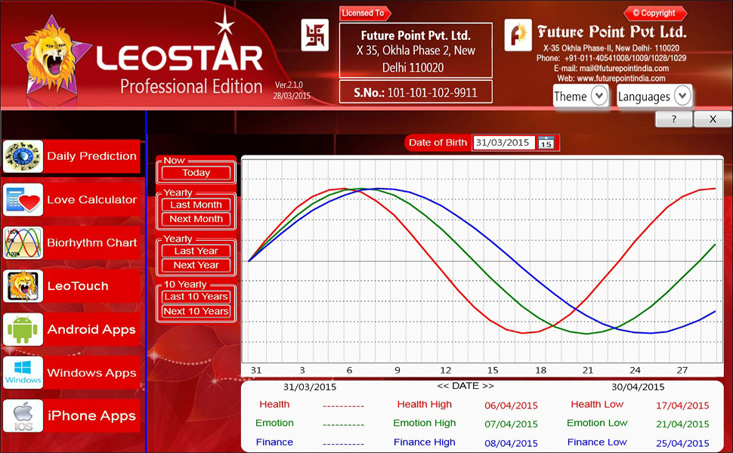
Task: Click the end date 30/04/2015 below chart
Action: click(638, 387)
